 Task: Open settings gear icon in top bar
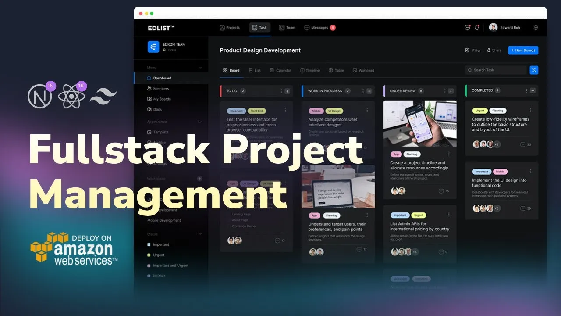(x=536, y=28)
